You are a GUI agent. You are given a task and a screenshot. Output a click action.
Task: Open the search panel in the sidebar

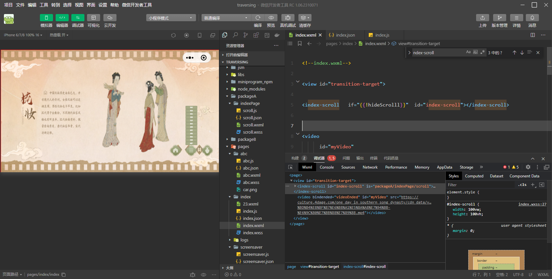(235, 35)
